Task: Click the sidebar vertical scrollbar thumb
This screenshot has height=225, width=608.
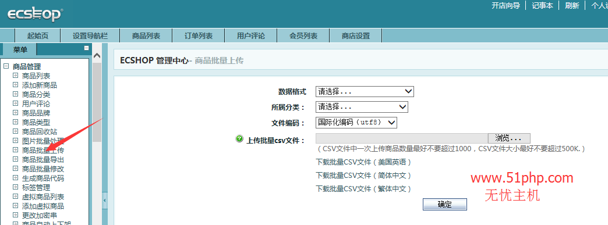Action: click(97, 102)
